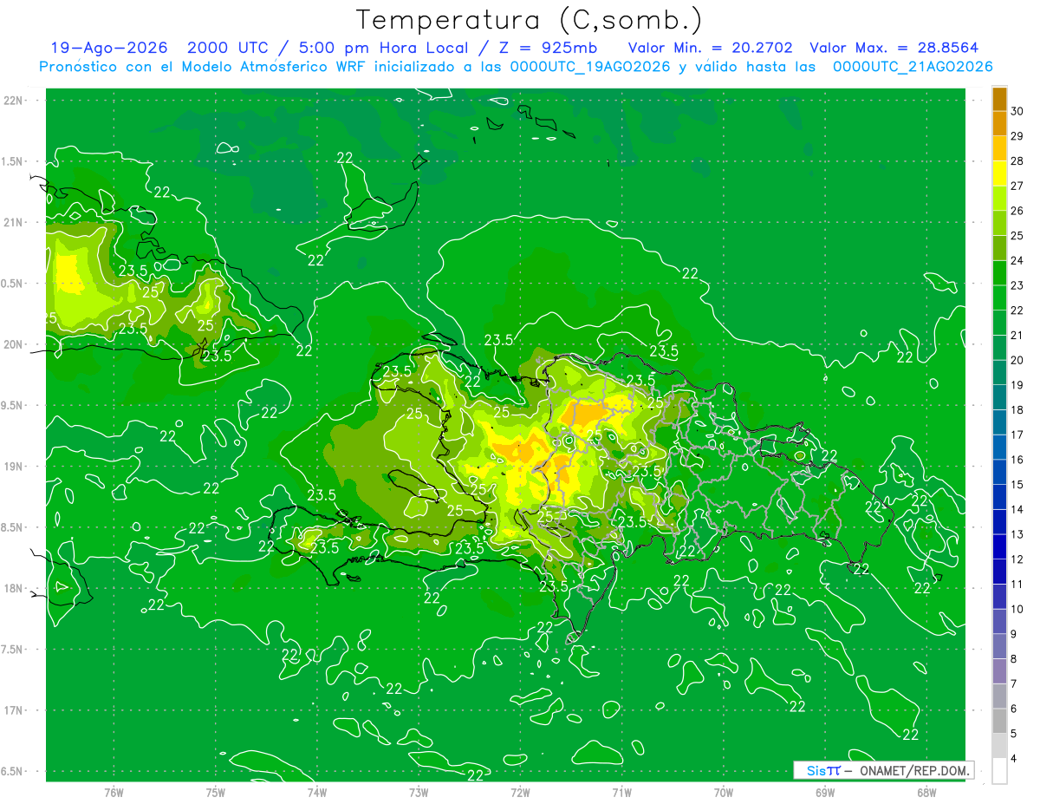The width and height of the screenshot is (1040, 804).
Task: Click the legend value '14'
Action: tap(1017, 510)
